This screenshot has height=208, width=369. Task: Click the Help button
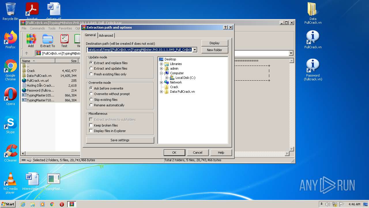221,153
